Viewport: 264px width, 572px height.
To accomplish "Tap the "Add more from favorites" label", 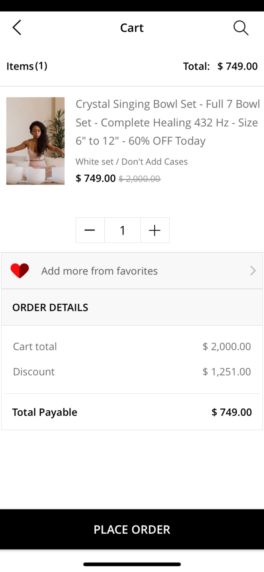I will tap(99, 271).
